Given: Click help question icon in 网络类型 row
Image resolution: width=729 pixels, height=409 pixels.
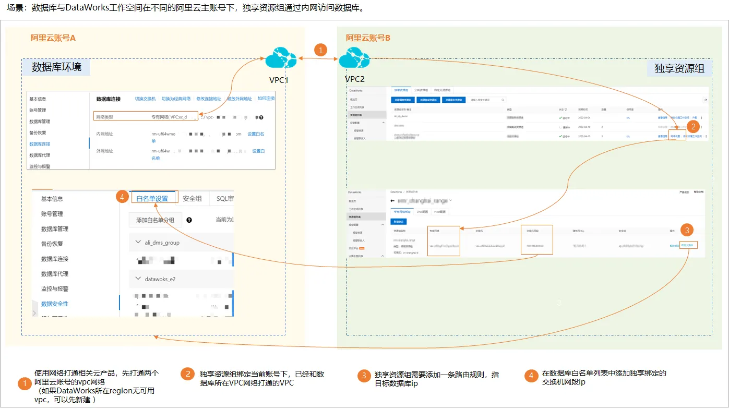Looking at the screenshot, I should [x=261, y=117].
